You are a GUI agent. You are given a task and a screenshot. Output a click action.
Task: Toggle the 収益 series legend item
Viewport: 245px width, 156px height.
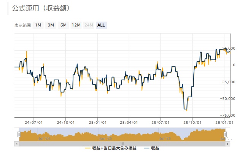[x=155, y=148]
